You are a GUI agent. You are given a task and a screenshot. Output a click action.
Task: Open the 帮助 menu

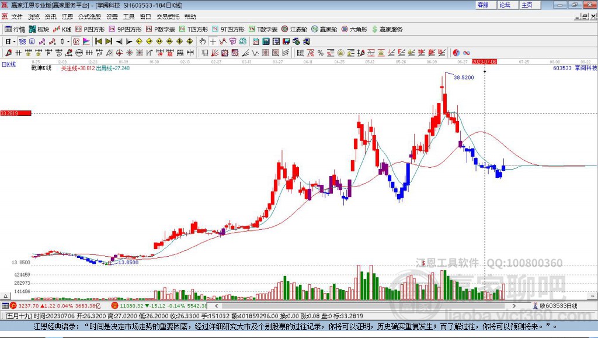[x=190, y=16]
